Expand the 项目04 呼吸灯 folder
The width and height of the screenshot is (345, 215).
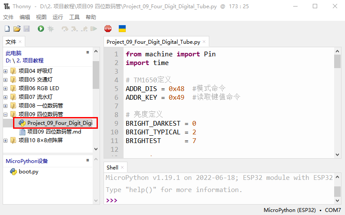pos(5,71)
